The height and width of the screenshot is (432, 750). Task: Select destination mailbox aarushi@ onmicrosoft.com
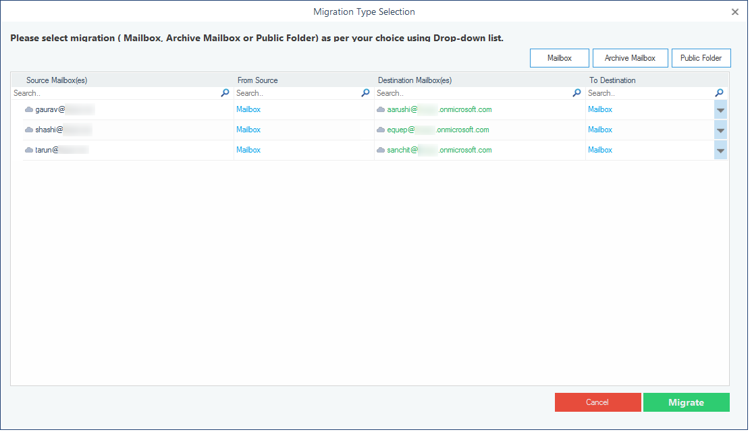pos(439,109)
